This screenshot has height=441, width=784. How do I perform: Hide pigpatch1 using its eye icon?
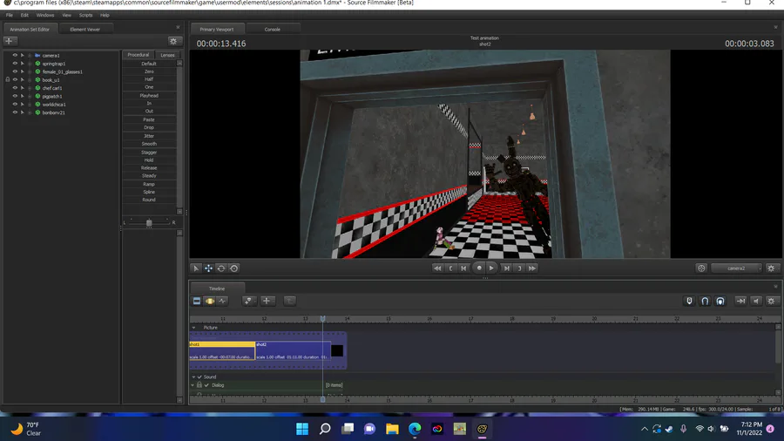click(x=15, y=96)
